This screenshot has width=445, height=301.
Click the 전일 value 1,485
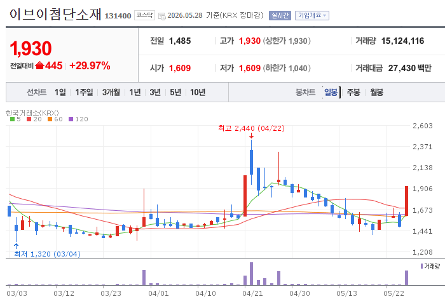point(180,41)
